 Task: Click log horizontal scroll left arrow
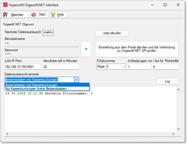[x=7, y=134]
